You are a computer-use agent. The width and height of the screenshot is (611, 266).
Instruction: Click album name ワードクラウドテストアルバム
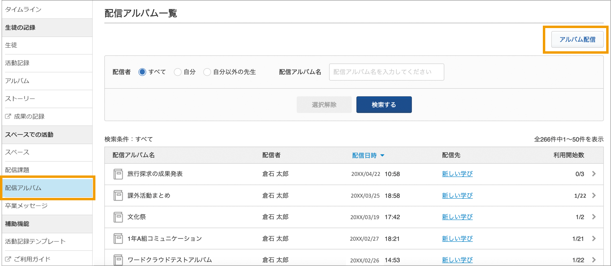(x=170, y=260)
